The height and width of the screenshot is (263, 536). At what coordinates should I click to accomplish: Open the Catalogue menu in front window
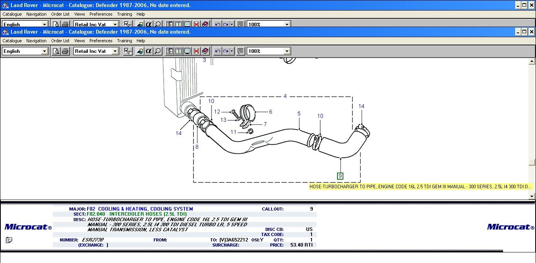pos(12,41)
